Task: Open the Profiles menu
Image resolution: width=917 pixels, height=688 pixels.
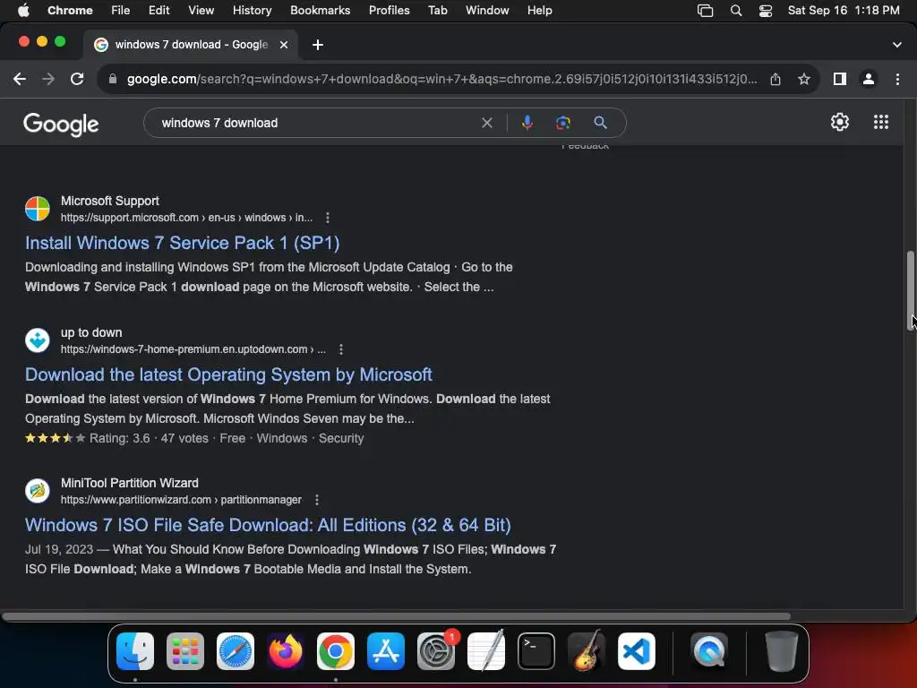Action: (x=389, y=11)
